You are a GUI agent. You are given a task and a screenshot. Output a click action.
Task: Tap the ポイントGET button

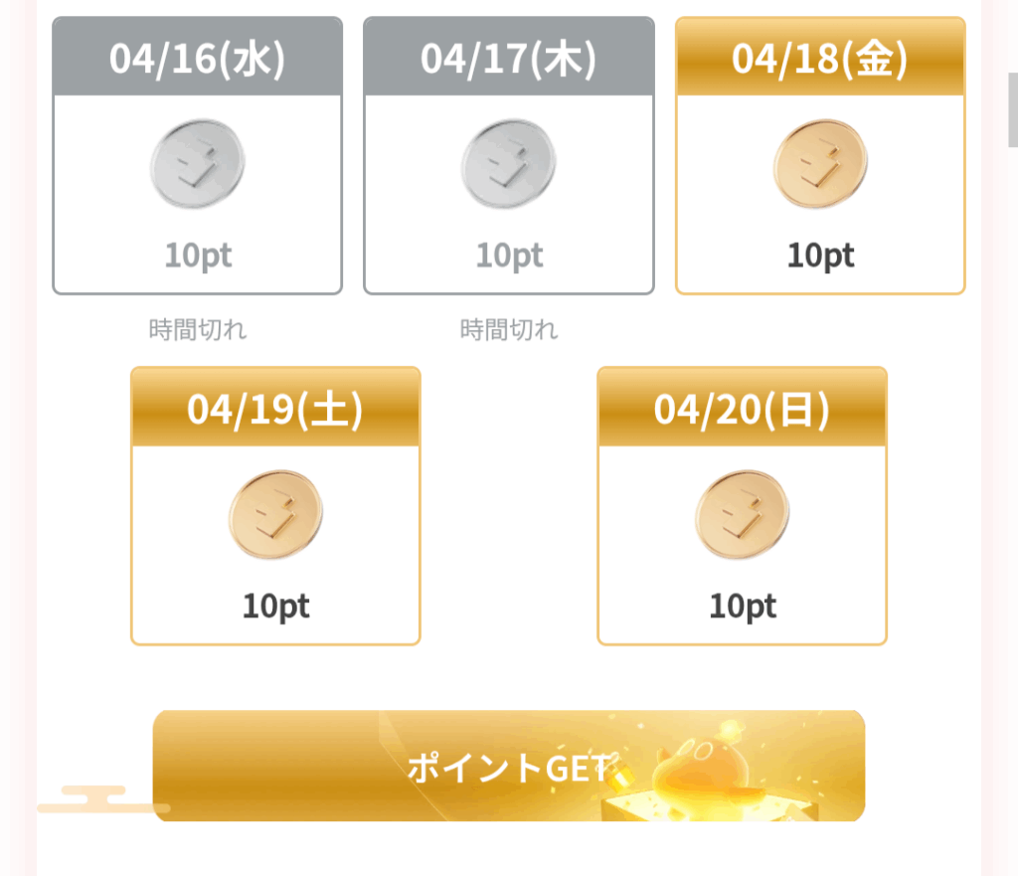(x=508, y=766)
